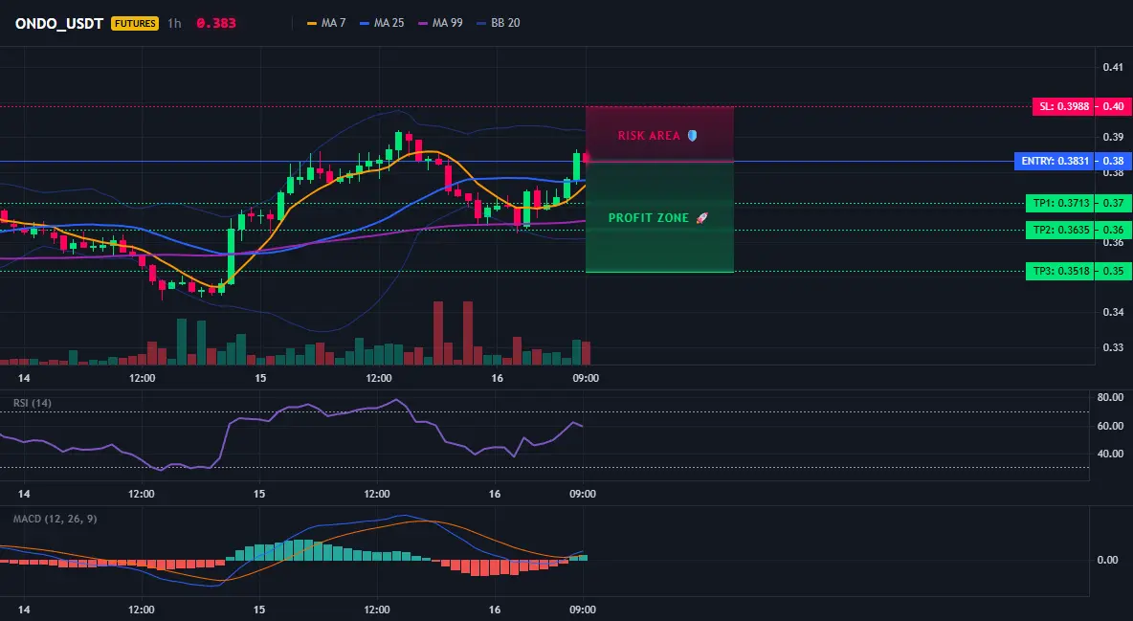Click the RSI (14) indicator label
Image resolution: width=1133 pixels, height=621 pixels.
pos(33,403)
